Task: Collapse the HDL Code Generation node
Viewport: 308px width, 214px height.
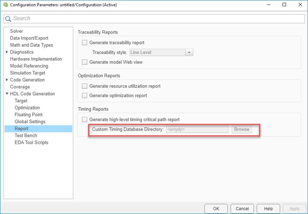Action: pyautogui.click(x=6, y=94)
